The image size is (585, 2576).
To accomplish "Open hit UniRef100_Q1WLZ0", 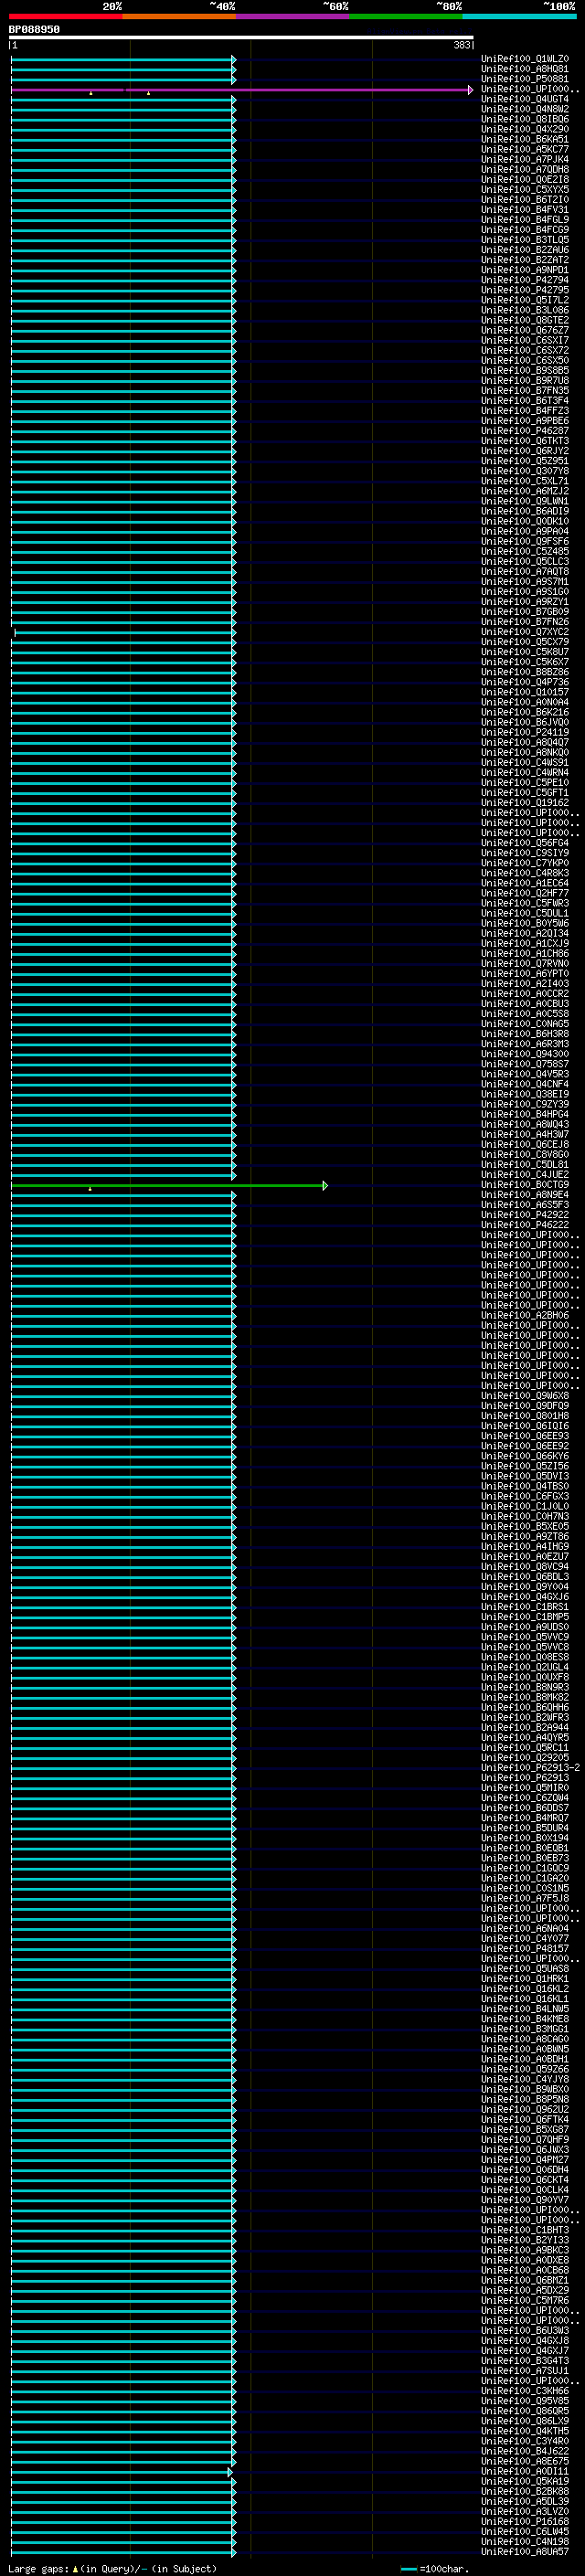I will coord(525,59).
